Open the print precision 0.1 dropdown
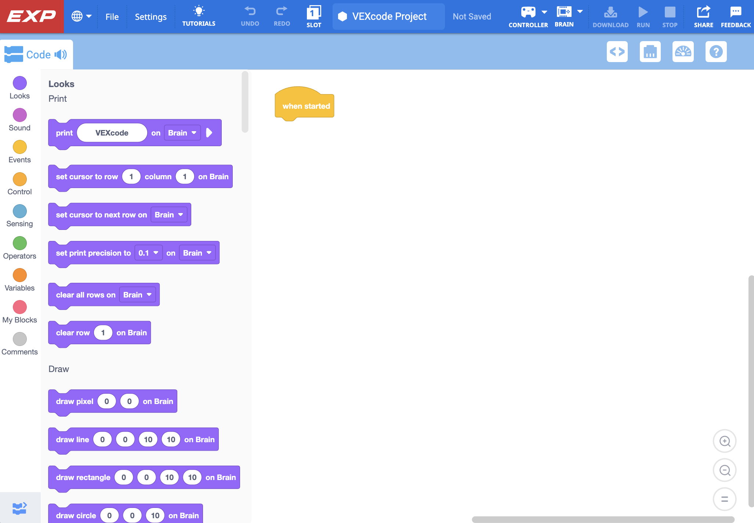This screenshot has width=754, height=523. pyautogui.click(x=148, y=253)
